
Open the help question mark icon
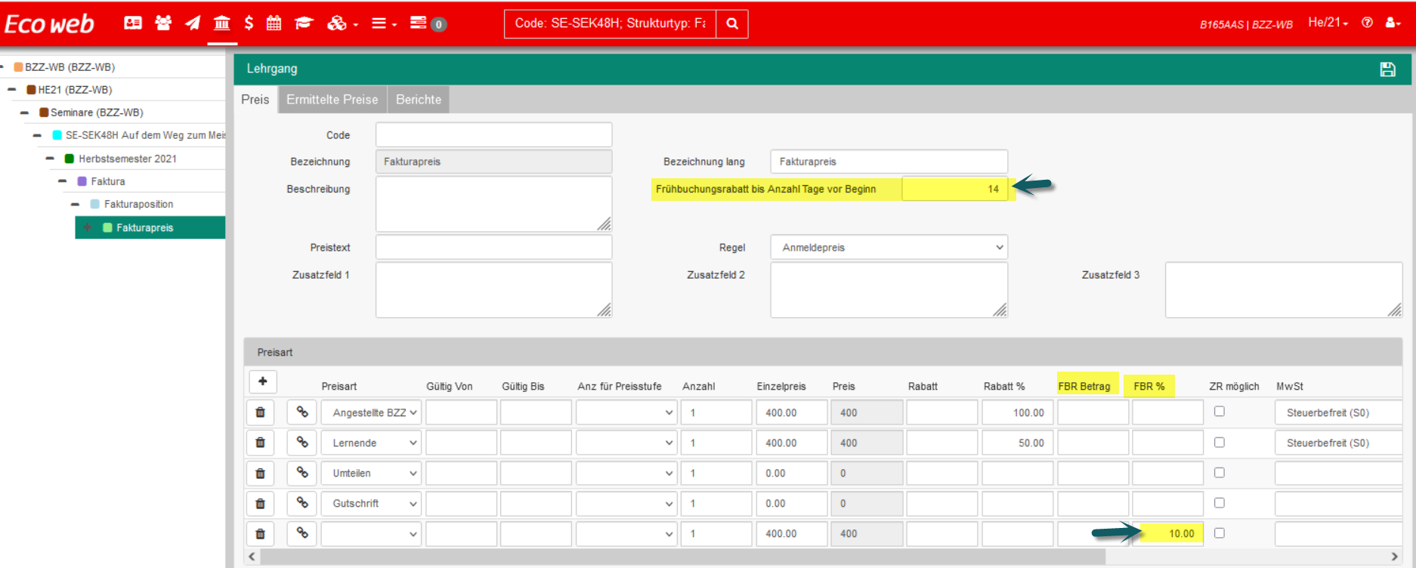(x=1367, y=23)
